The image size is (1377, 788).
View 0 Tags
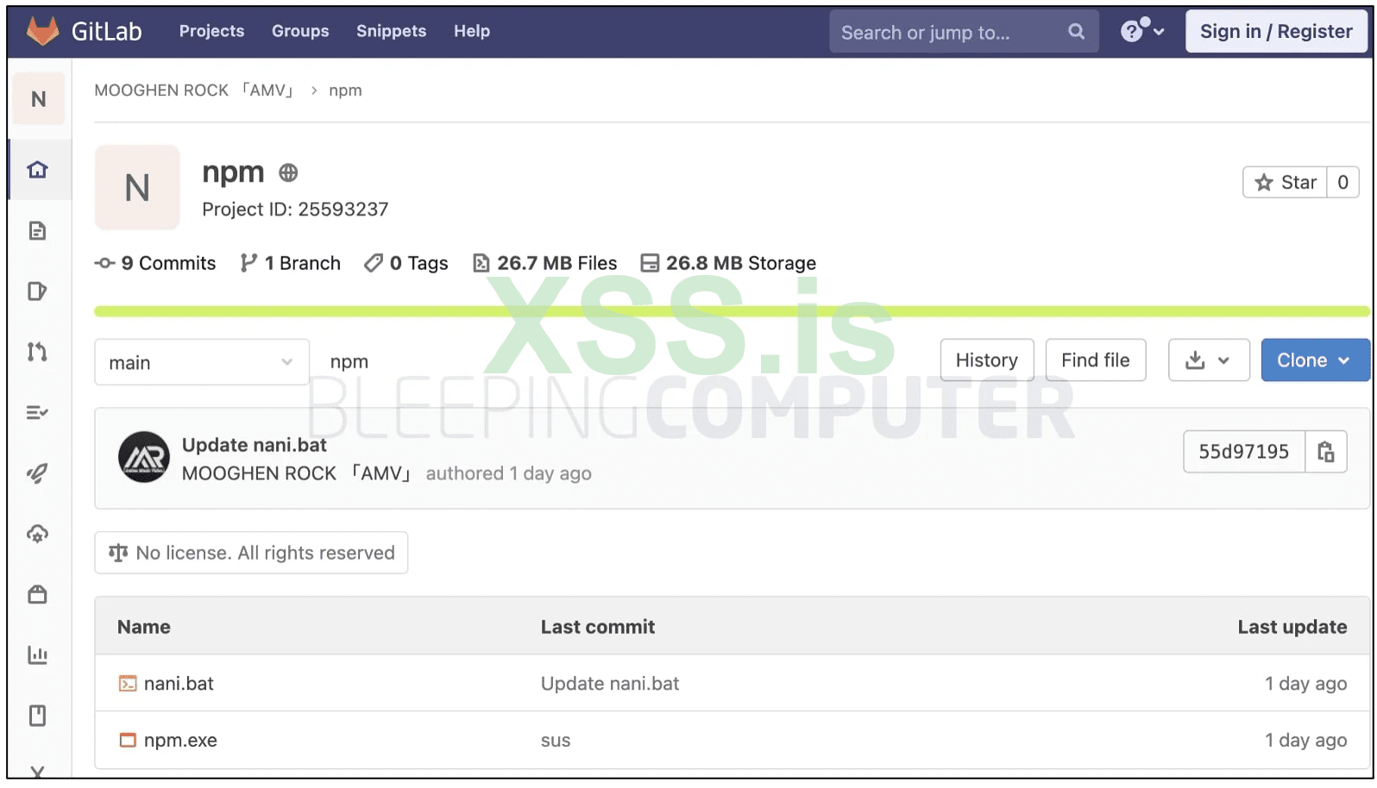406,263
